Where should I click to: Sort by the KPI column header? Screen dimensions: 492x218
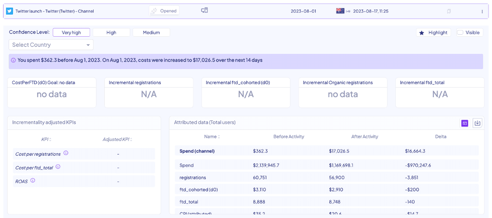point(46,139)
